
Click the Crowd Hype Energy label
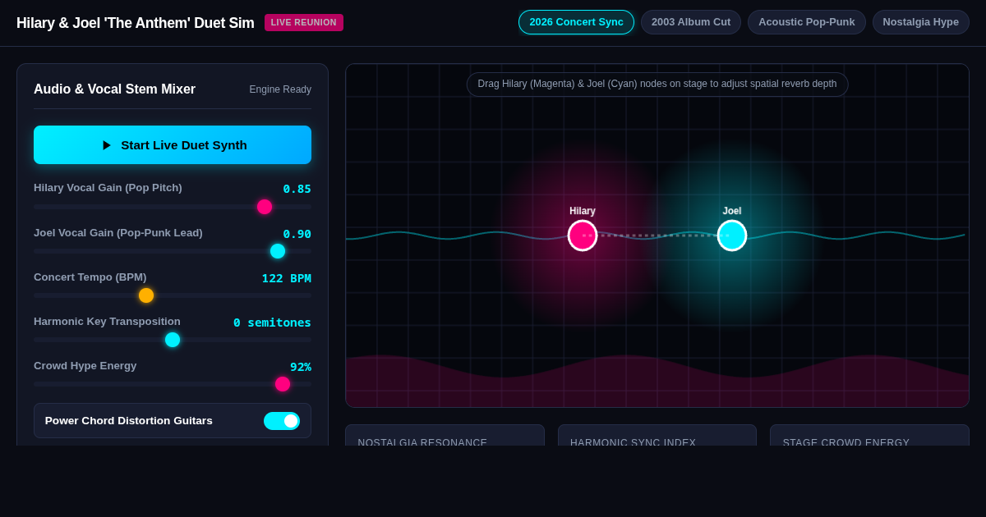coord(85,366)
